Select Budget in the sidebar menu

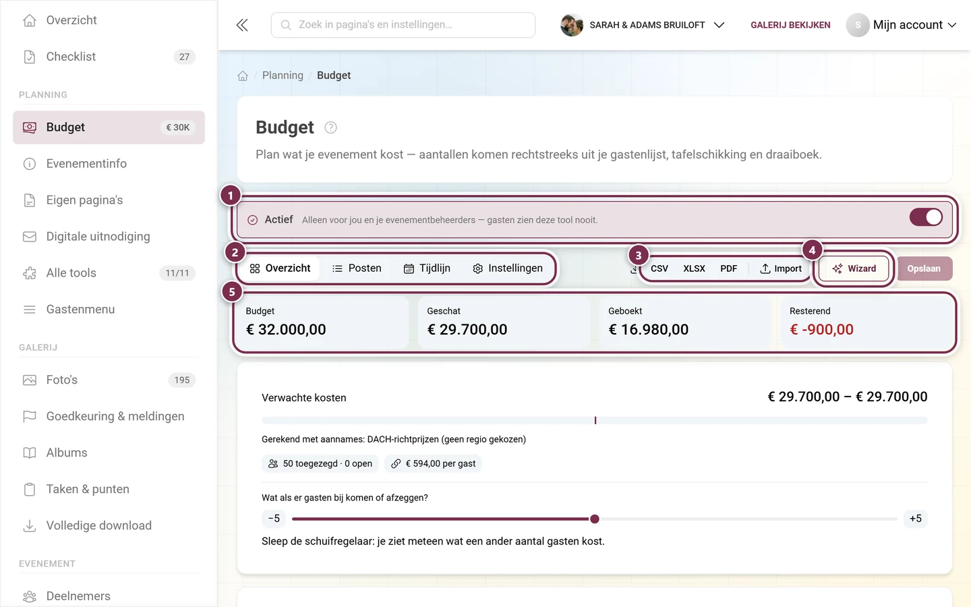(x=109, y=127)
